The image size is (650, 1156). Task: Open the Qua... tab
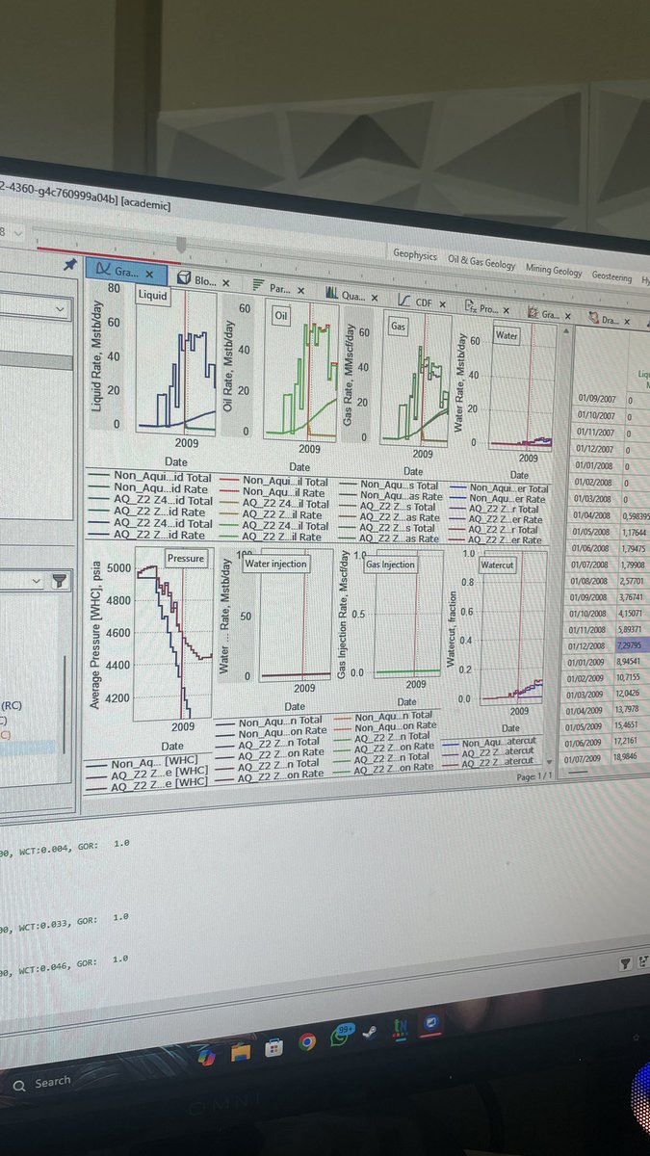pyautogui.click(x=344, y=294)
